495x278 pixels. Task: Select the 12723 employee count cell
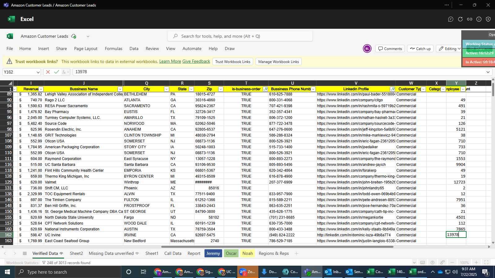pyautogui.click(x=456, y=182)
